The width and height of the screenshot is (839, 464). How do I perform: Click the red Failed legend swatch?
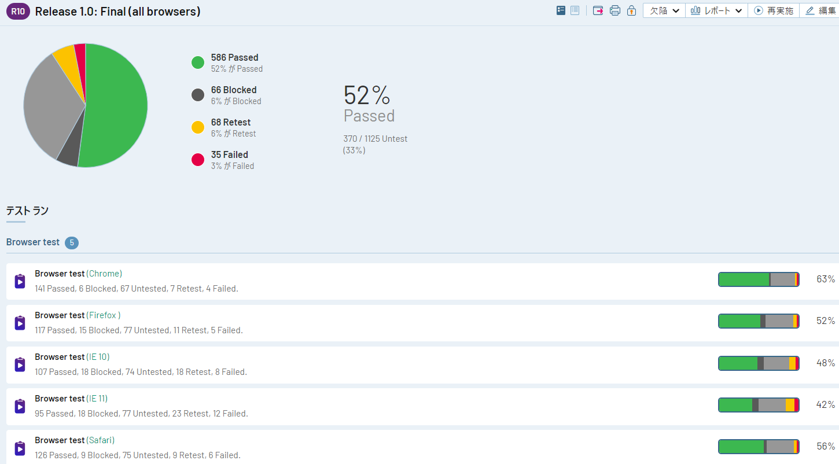[x=198, y=160]
